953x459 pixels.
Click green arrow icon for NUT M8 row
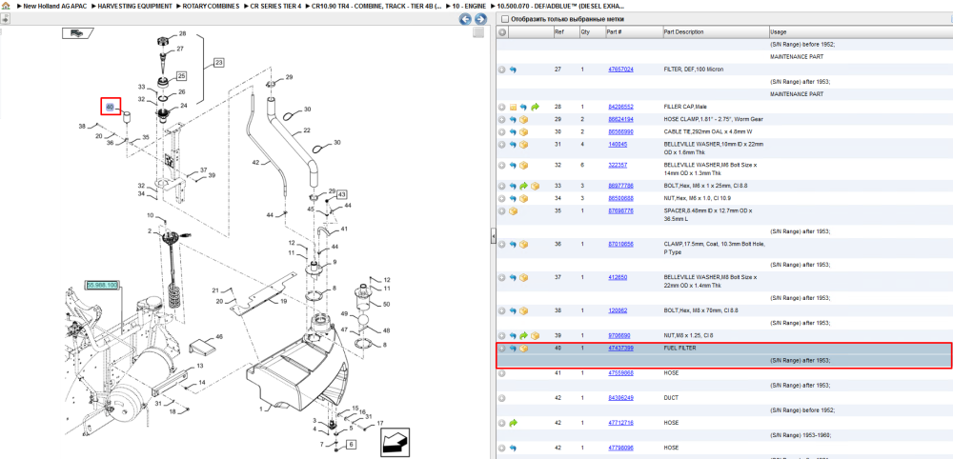pos(524,336)
